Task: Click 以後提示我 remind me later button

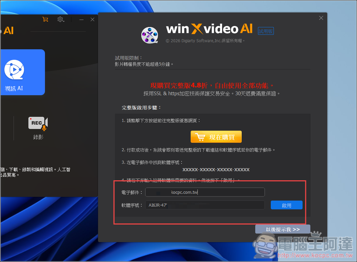Action: click(x=282, y=229)
